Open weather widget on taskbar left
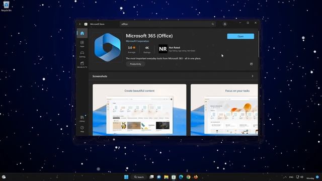 4,177
